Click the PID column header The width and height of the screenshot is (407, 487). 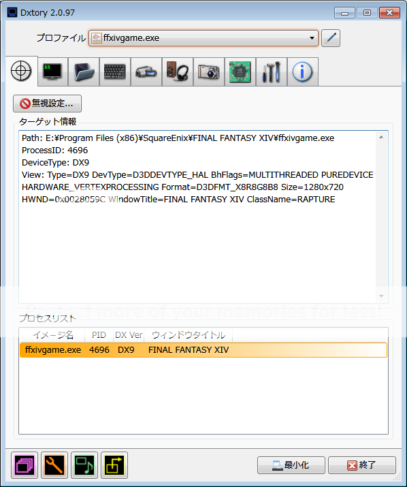(99, 335)
